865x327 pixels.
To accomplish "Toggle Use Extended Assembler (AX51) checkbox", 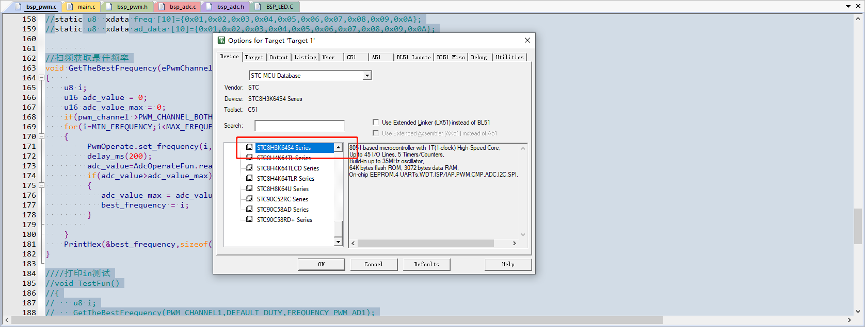I will pyautogui.click(x=376, y=133).
